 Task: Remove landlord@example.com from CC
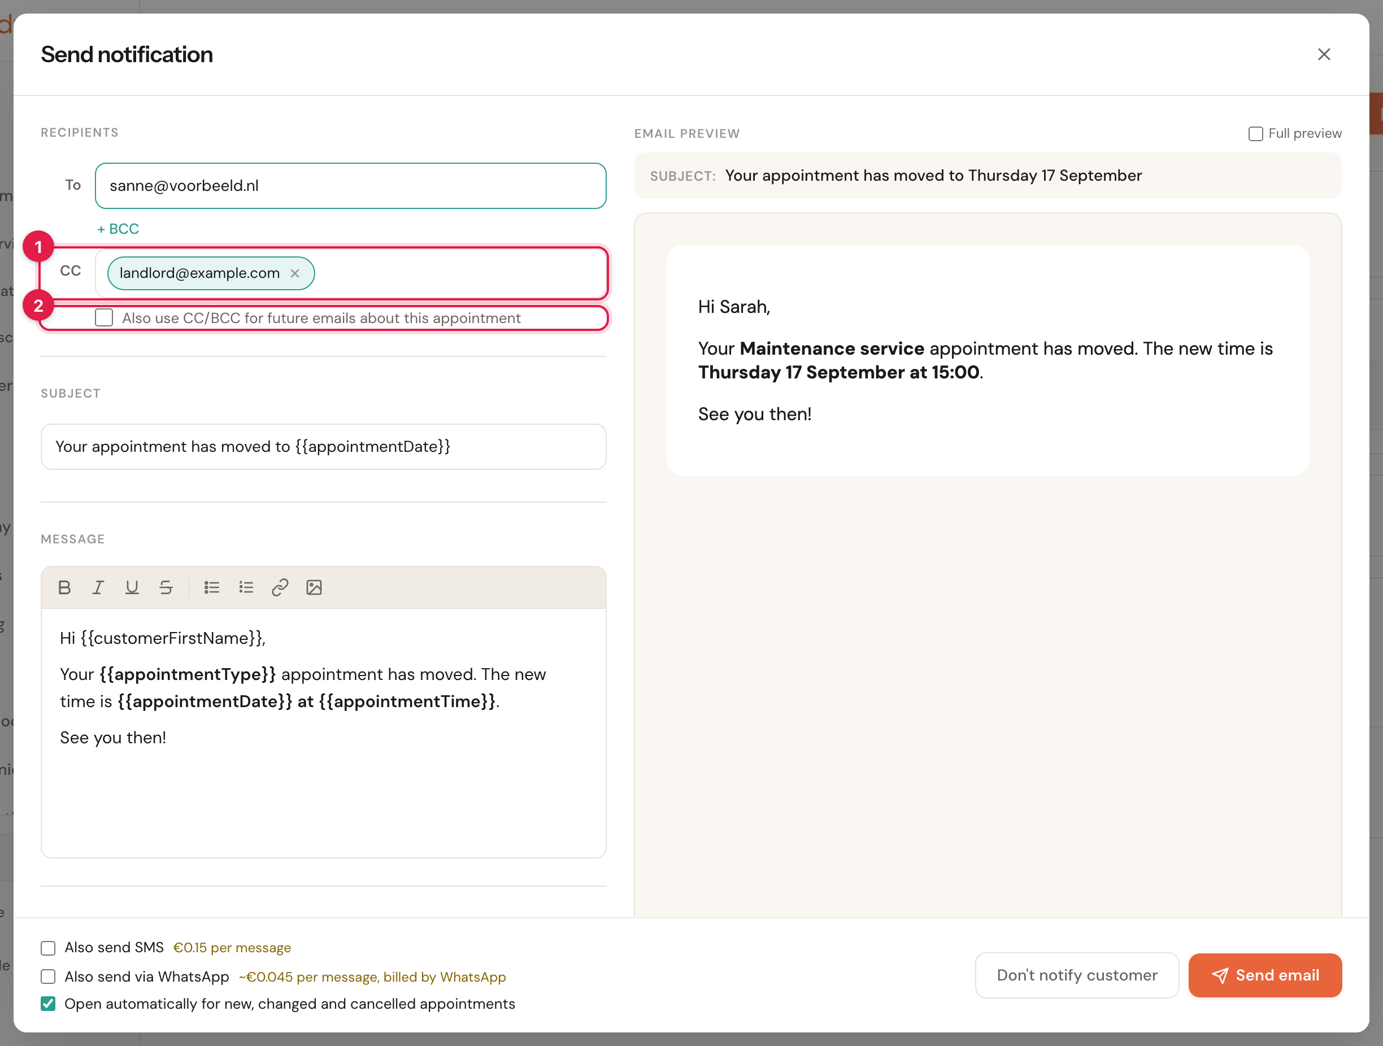coord(295,273)
